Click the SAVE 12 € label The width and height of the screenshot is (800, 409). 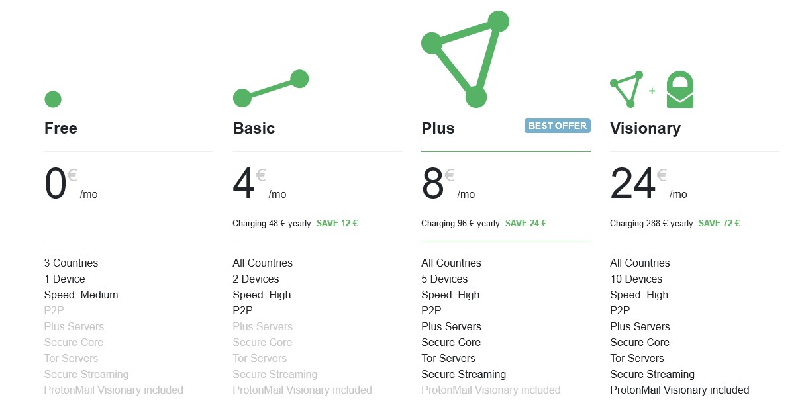pyautogui.click(x=337, y=223)
